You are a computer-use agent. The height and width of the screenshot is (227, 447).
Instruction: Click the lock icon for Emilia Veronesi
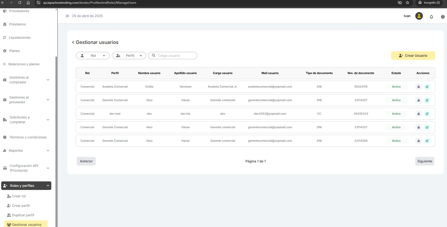pos(419,87)
